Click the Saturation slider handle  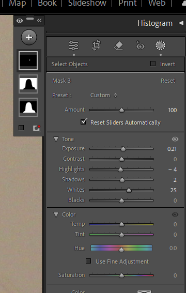click(121, 275)
